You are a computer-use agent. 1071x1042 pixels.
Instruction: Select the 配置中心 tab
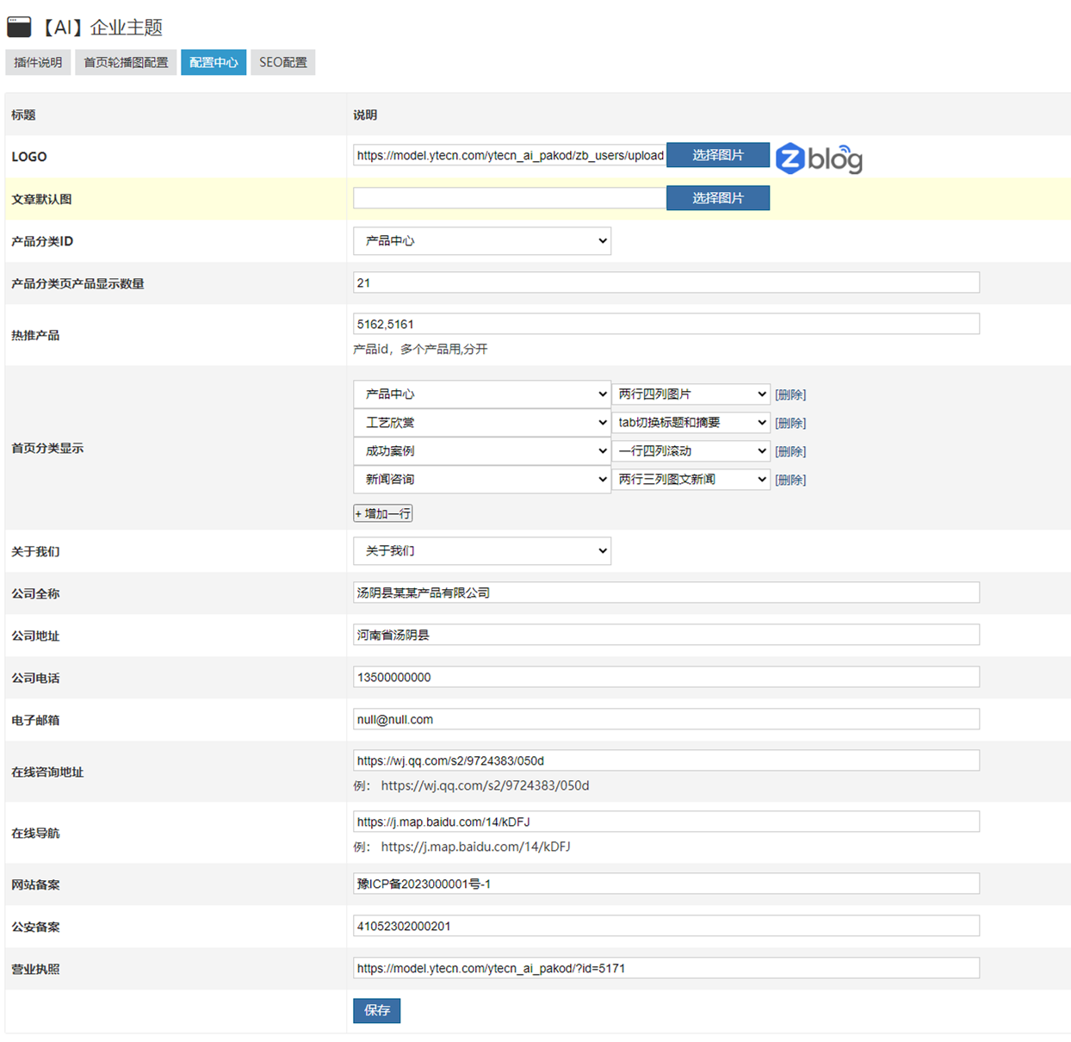point(214,63)
